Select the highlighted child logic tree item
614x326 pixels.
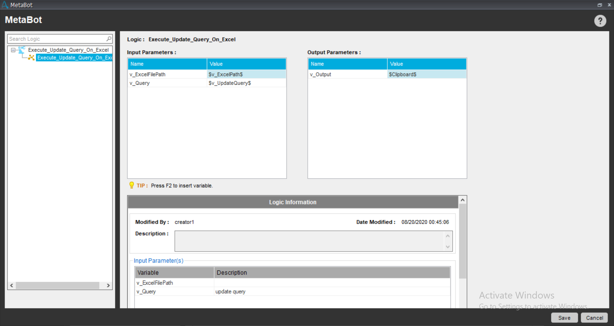[x=74, y=58]
